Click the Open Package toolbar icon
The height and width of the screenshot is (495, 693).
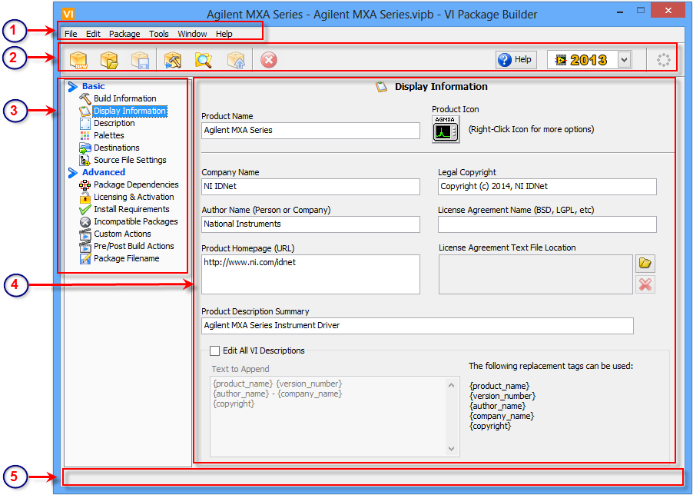click(x=109, y=60)
